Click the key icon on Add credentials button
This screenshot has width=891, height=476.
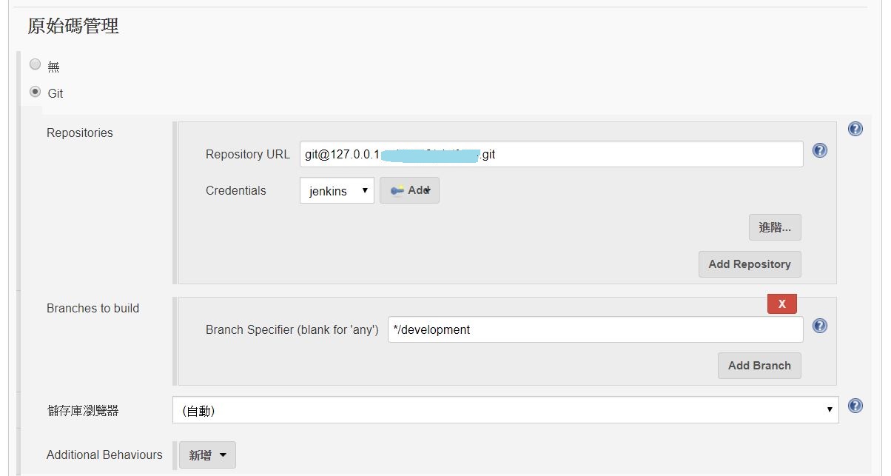[x=397, y=190]
